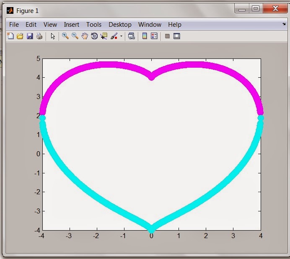
Task: Toggle the Insert Legend button
Action: tap(154, 36)
